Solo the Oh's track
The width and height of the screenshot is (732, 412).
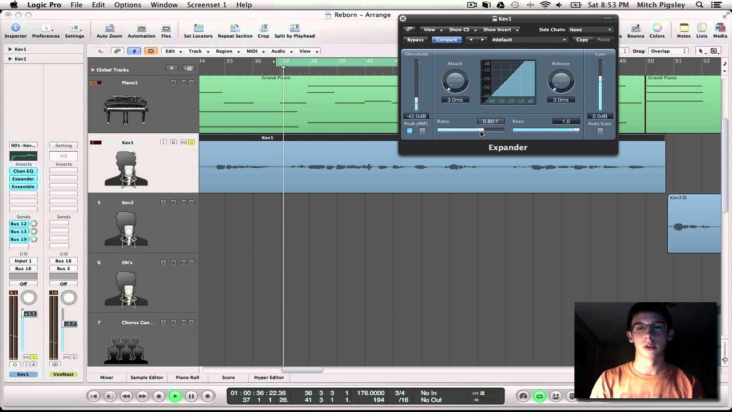[x=192, y=263]
